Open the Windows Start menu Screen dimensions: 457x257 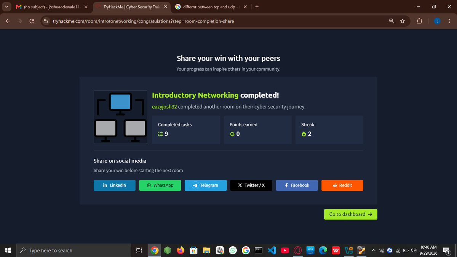tap(8, 250)
